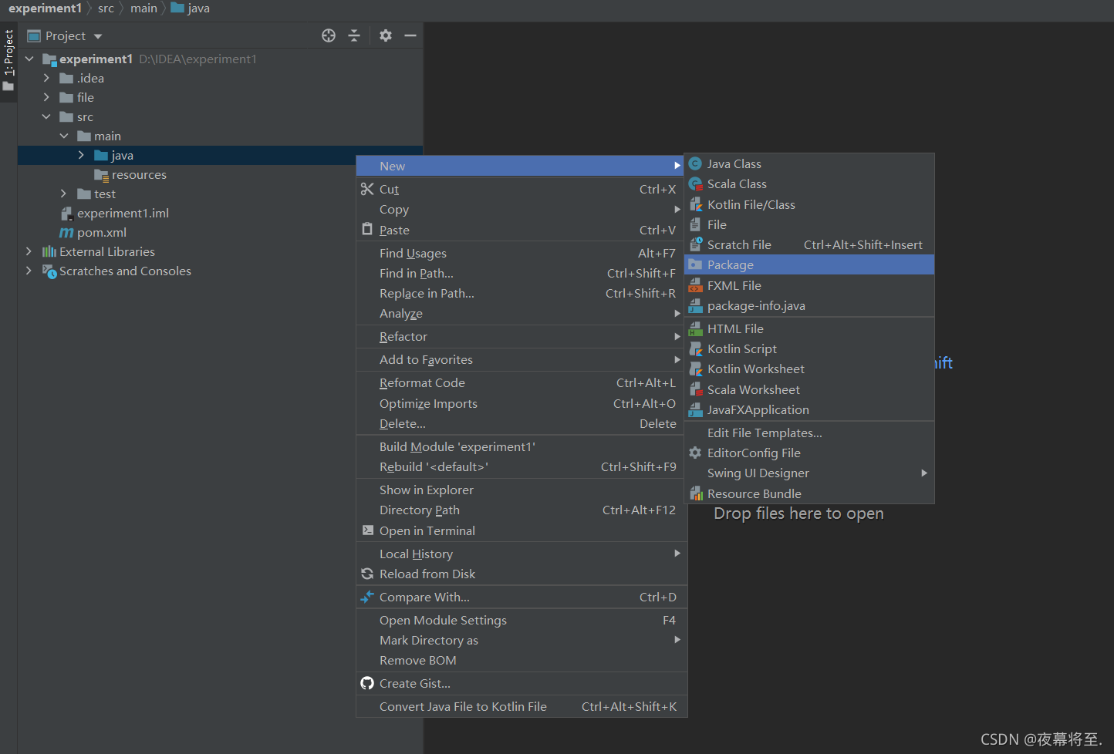Expand the test folder
This screenshot has height=754, width=1114.
point(64,194)
